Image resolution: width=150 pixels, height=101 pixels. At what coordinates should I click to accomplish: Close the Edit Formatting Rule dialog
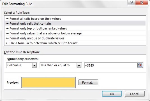pyautogui.click(x=142, y=3)
